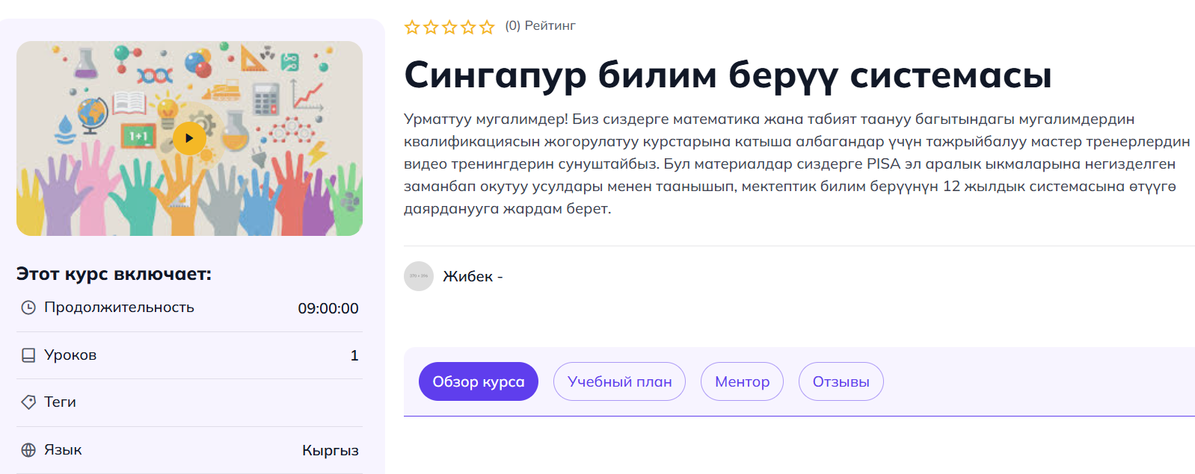Click the Сингапур билим берүү системасы title
Image resolution: width=1195 pixels, height=474 pixels.
[x=728, y=75]
